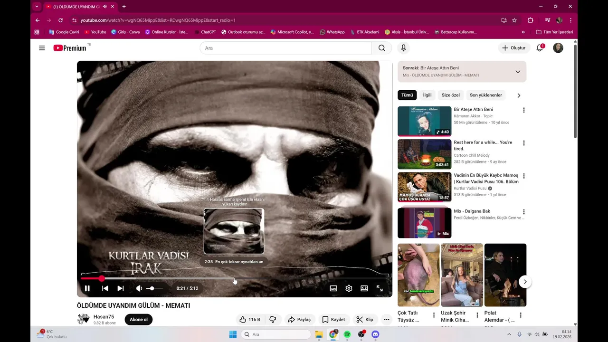Open more actions ellipsis below video
This screenshot has height=342, width=608.
pos(387,320)
